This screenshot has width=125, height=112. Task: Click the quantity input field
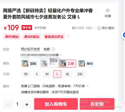coord(17,104)
